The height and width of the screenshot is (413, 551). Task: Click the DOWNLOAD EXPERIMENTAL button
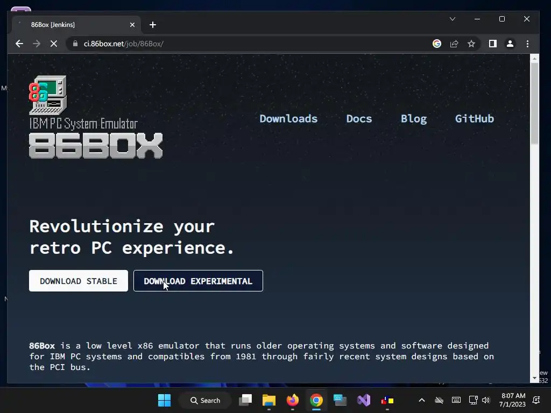coord(198,281)
